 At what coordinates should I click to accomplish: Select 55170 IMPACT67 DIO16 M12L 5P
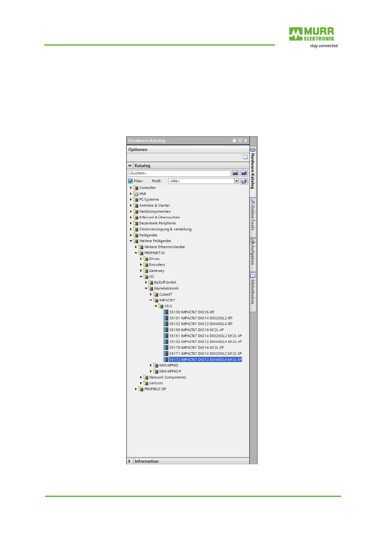(x=197, y=348)
